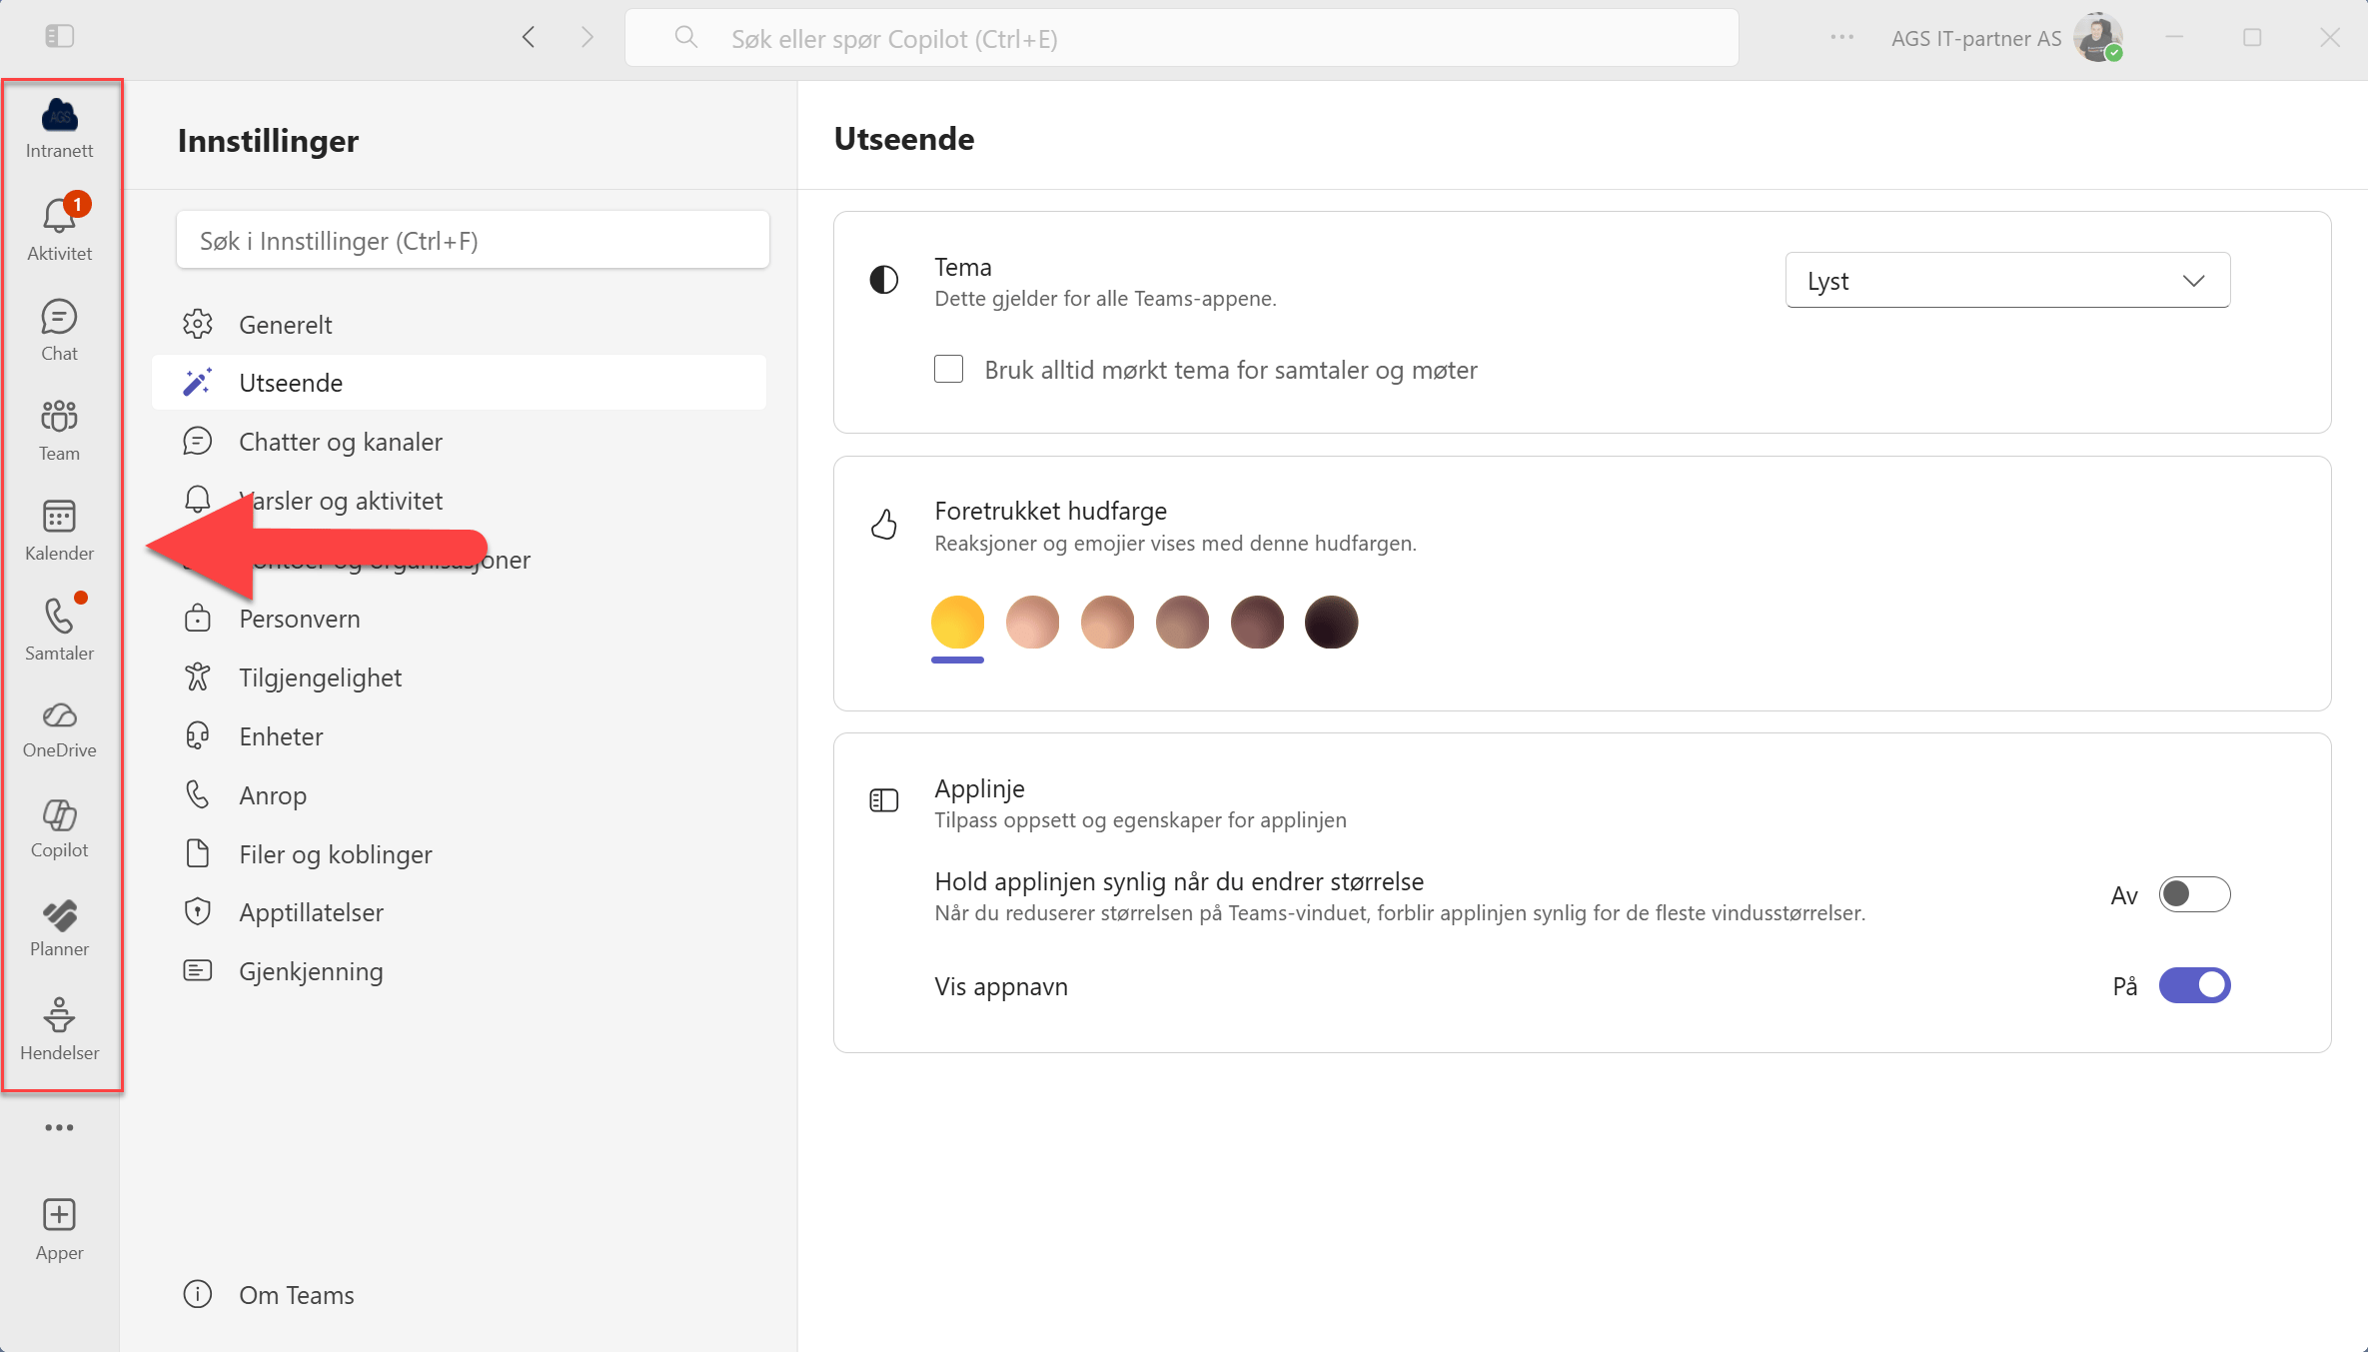Open Filer og koblinger settings
The width and height of the screenshot is (2368, 1352).
[x=460, y=854]
